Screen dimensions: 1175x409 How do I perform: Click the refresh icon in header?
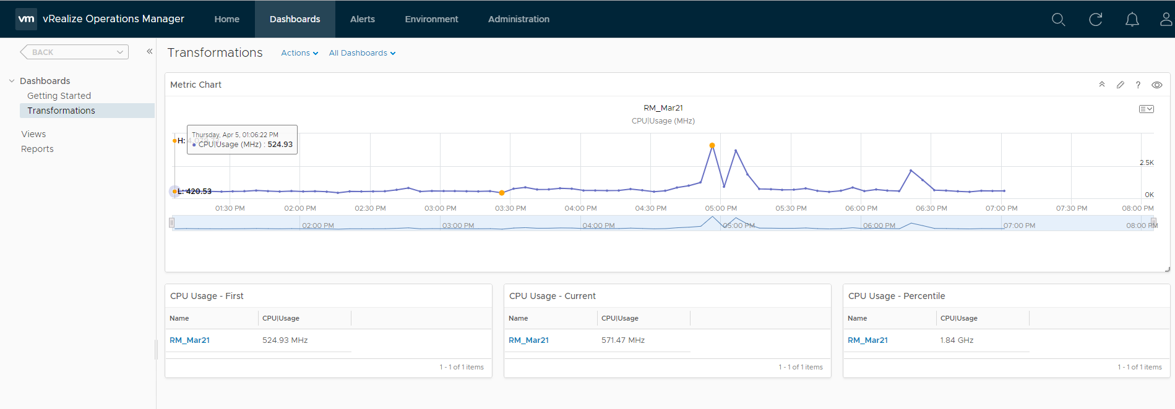pyautogui.click(x=1095, y=20)
